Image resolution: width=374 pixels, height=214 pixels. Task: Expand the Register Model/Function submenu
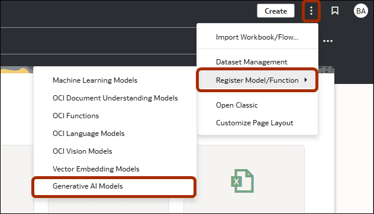tap(257, 80)
